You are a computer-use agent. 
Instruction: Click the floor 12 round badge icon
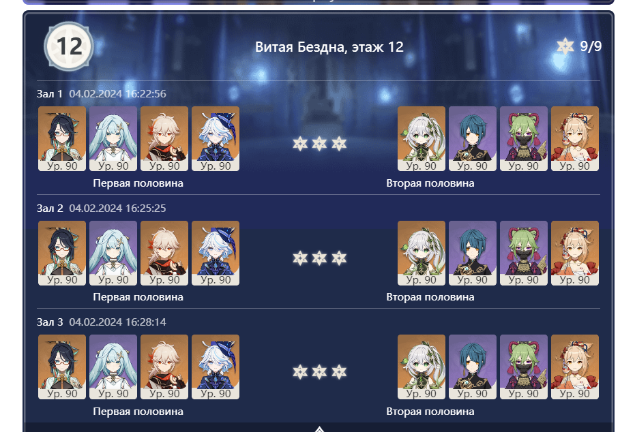(x=69, y=46)
